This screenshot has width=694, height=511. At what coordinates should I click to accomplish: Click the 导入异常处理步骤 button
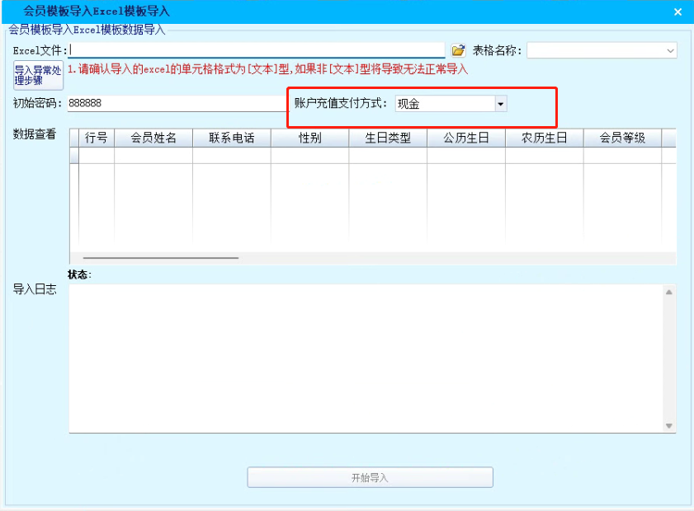[38, 75]
